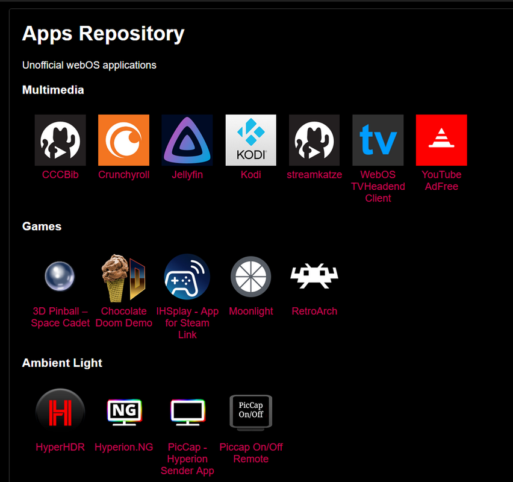Image resolution: width=513 pixels, height=482 pixels.
Task: Click Piccap On/Off Remote link
Action: coord(251,453)
